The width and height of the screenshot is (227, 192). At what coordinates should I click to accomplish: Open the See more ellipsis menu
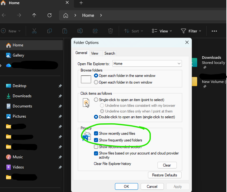click(x=214, y=31)
